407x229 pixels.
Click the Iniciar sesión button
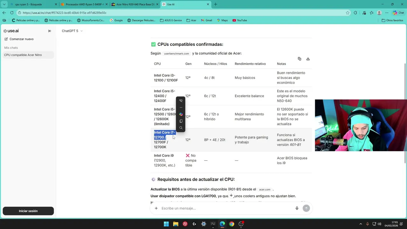[x=28, y=211]
